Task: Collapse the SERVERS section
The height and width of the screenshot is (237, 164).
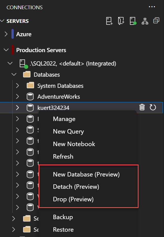Action: point(3,21)
